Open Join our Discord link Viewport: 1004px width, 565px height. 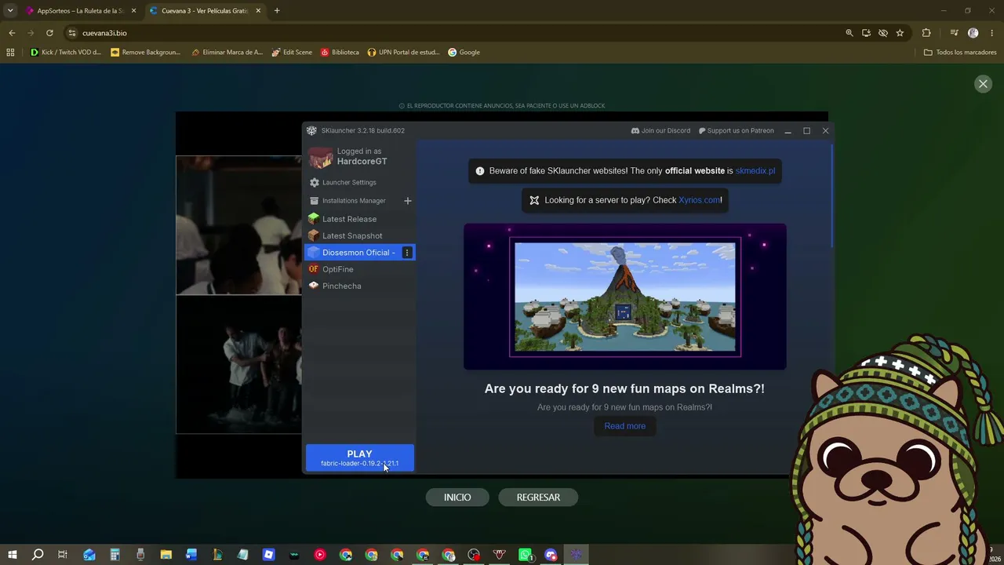(660, 131)
